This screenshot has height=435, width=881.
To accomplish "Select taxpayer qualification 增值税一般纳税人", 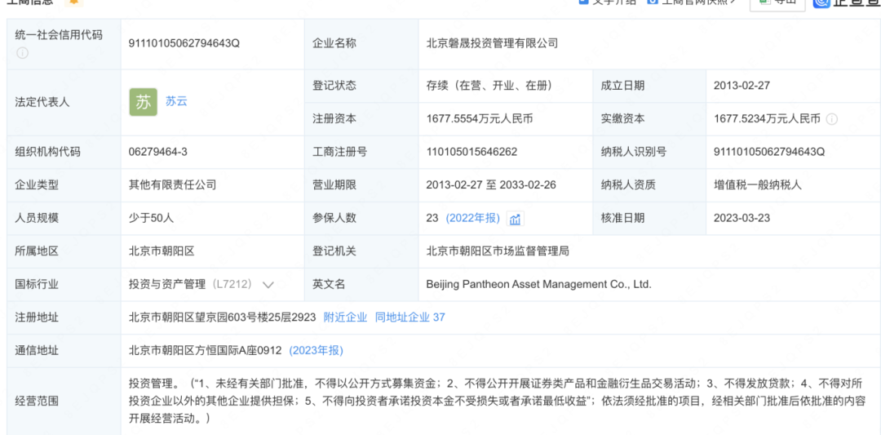I will pyautogui.click(x=757, y=185).
